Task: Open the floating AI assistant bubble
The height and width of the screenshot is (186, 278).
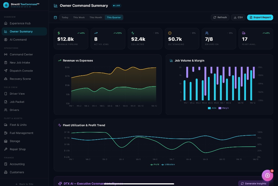Action: [267, 175]
